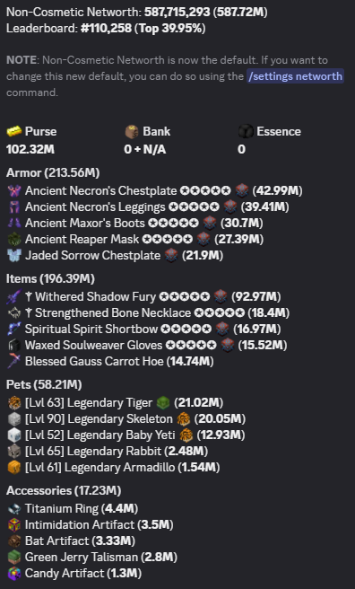The height and width of the screenshot is (589, 355).
Task: Click the Ancient Necron's Chestplate icon
Action: 13,191
